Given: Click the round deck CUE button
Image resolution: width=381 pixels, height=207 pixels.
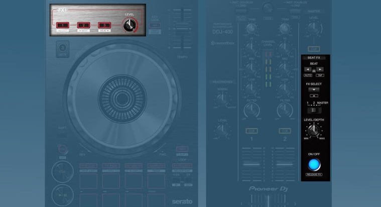Looking at the screenshot, I should (x=62, y=172).
